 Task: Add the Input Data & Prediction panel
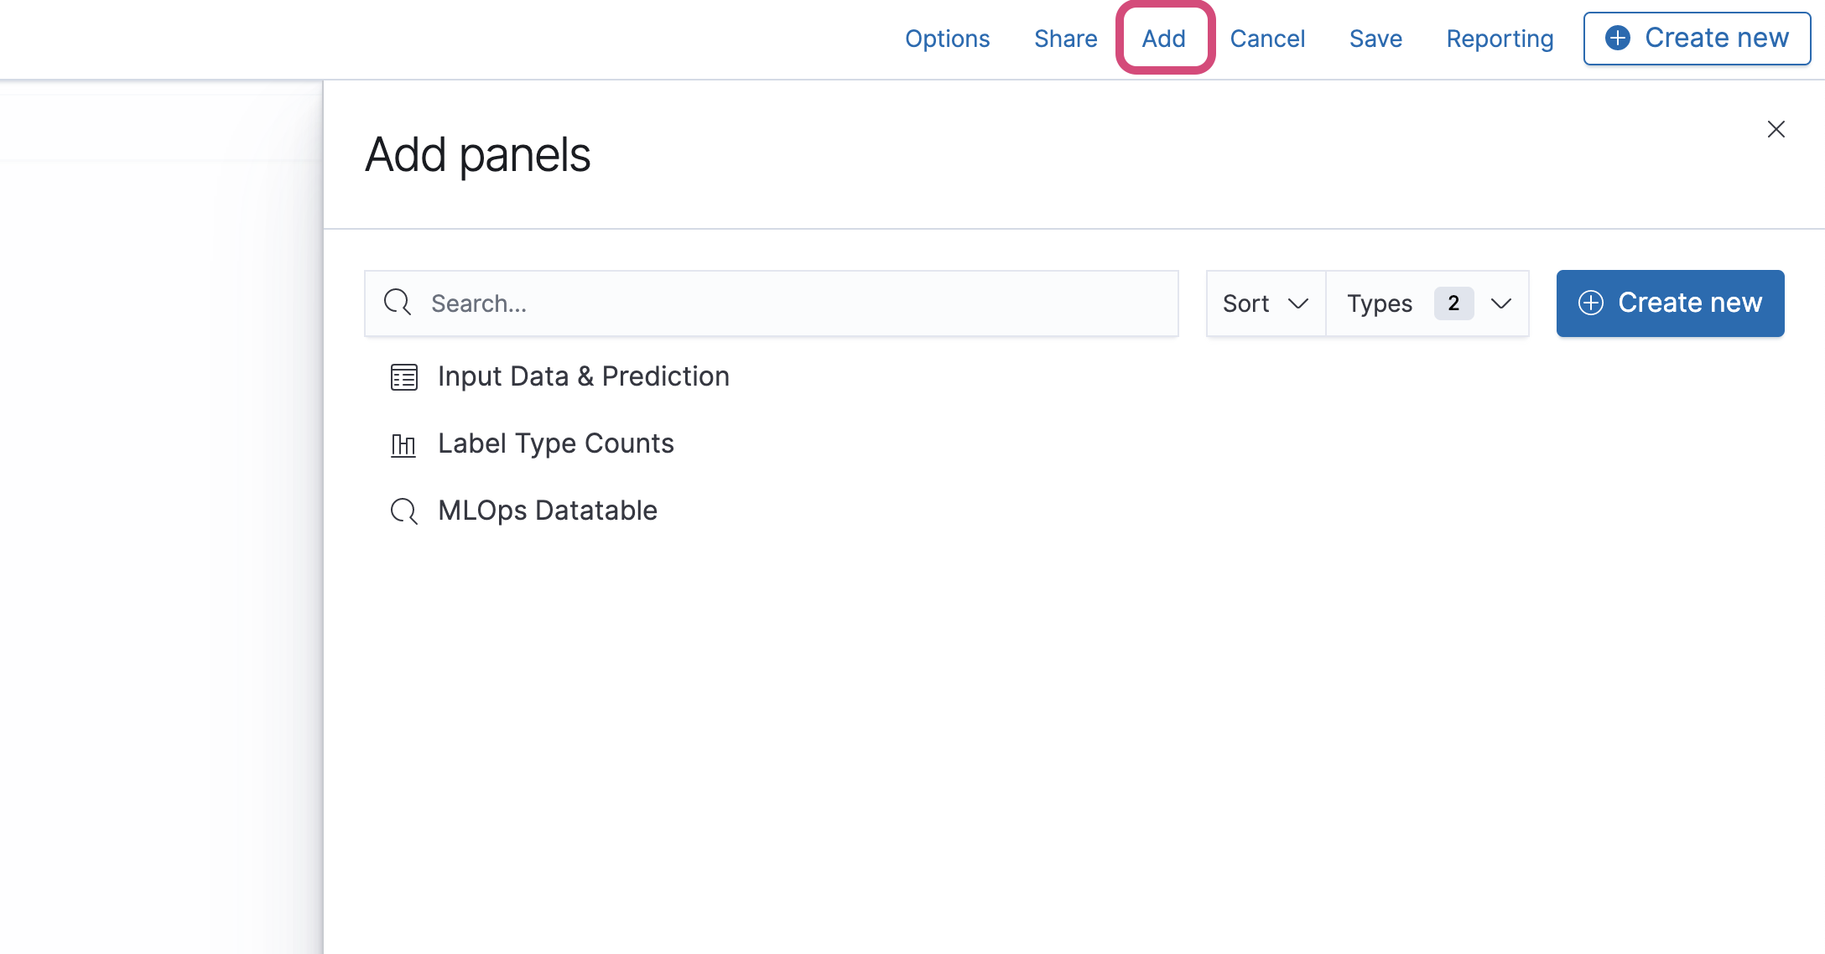584,376
